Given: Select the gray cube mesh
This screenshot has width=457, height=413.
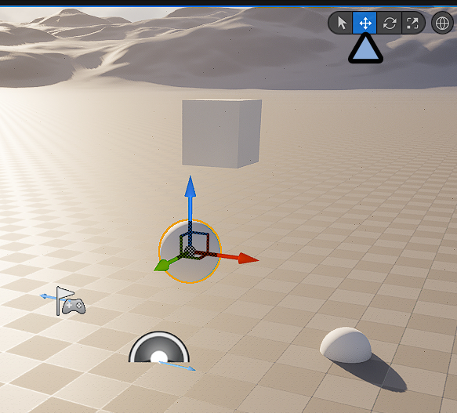Looking at the screenshot, I should click(222, 133).
